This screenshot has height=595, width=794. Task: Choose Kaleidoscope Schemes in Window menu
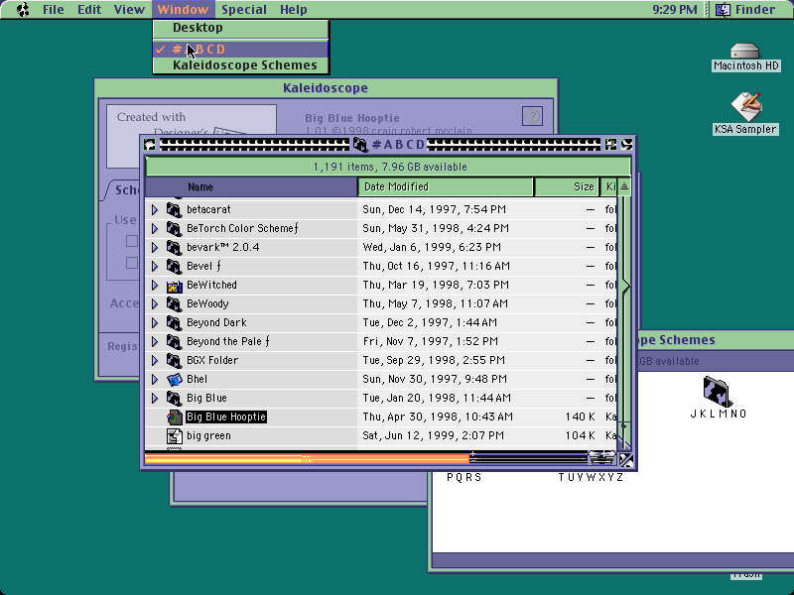click(x=240, y=65)
